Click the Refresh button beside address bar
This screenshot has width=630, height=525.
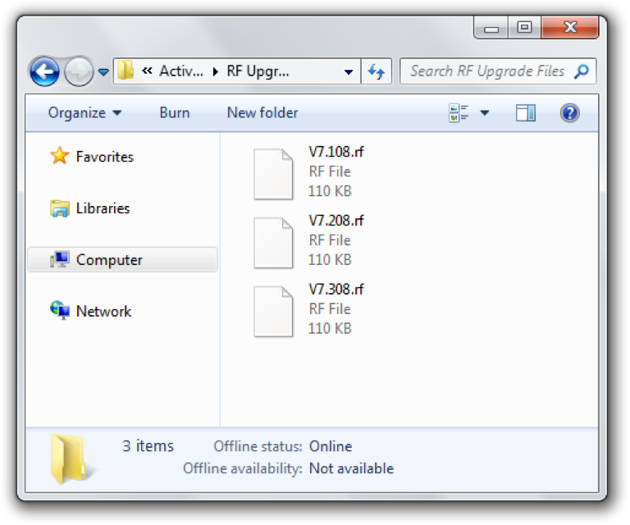(377, 71)
